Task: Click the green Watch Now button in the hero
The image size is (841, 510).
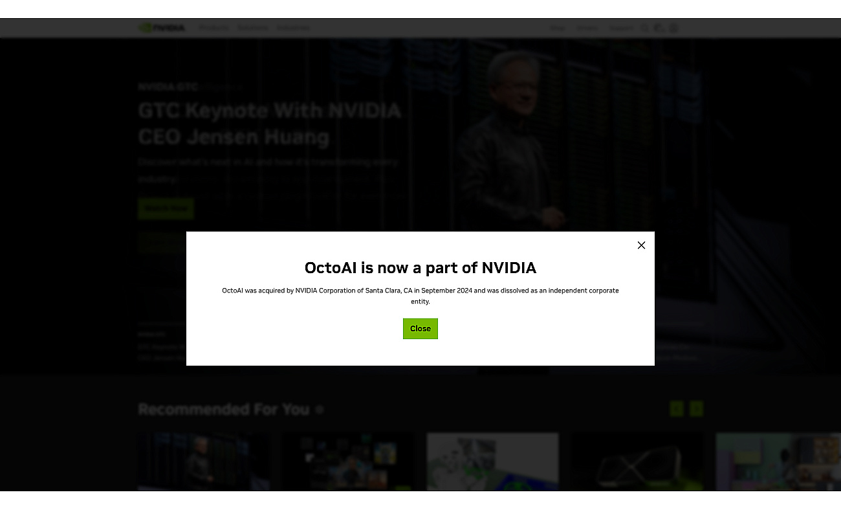Action: 166,209
